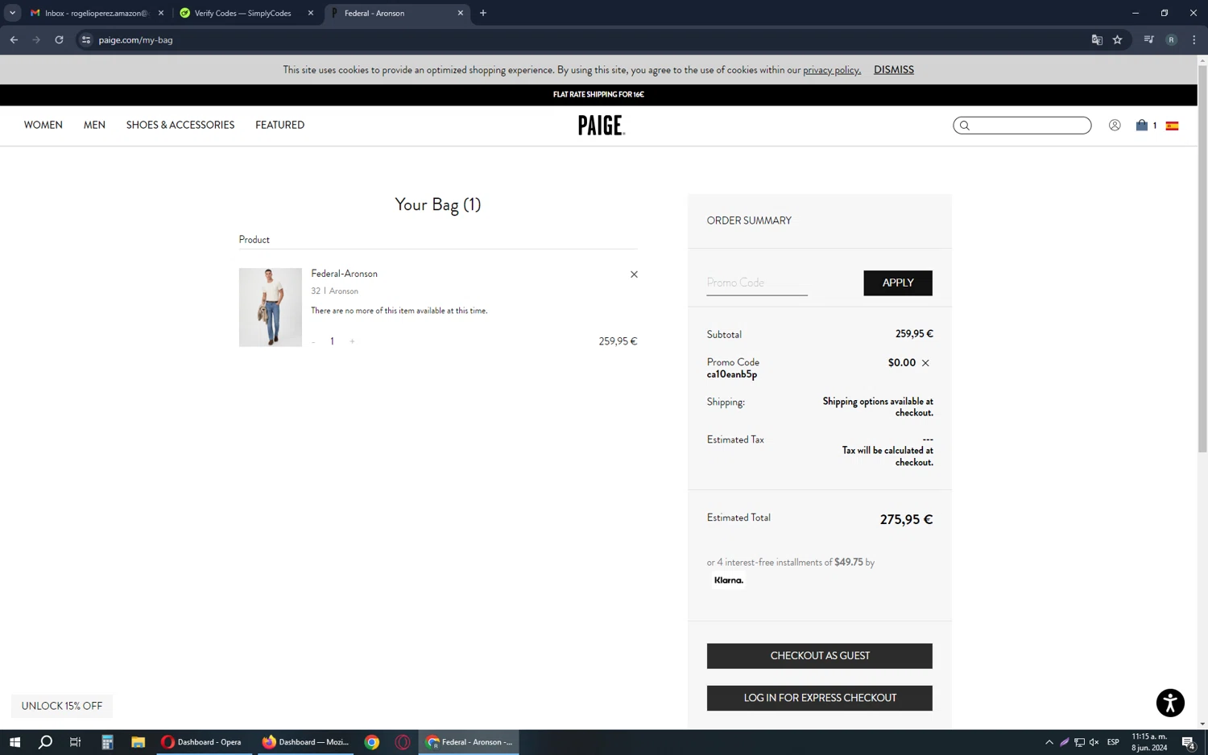Open the WOMEN menu
The height and width of the screenshot is (755, 1208).
click(43, 126)
